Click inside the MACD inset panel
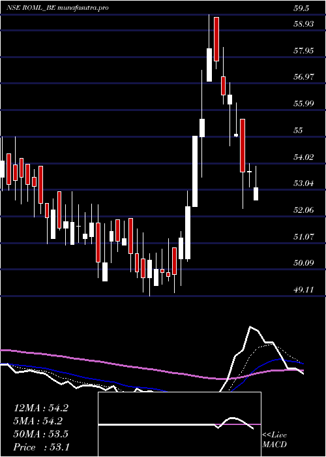Screen dimensions: 326x457 point(179,424)
